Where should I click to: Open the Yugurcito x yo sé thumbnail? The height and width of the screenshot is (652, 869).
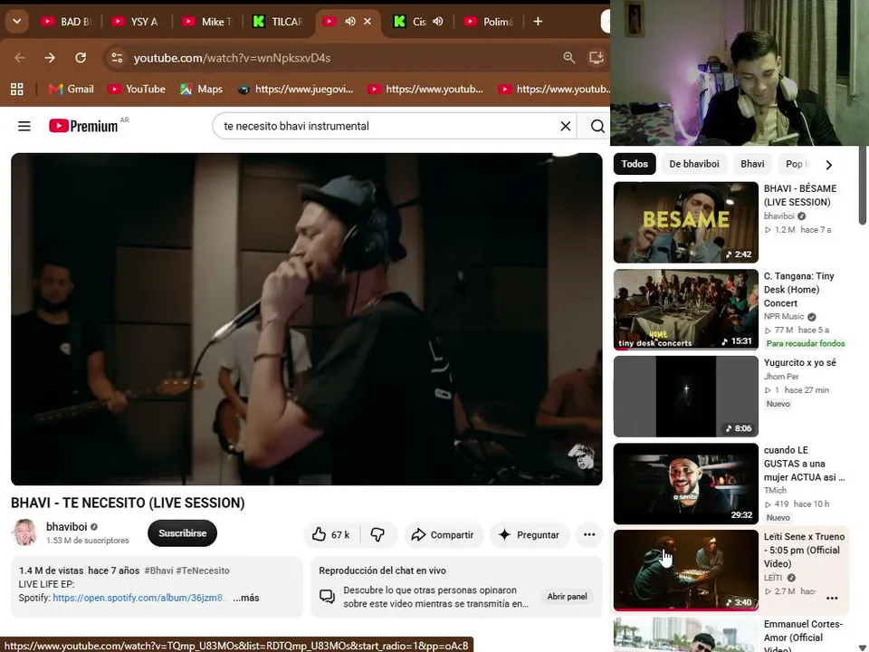686,397
